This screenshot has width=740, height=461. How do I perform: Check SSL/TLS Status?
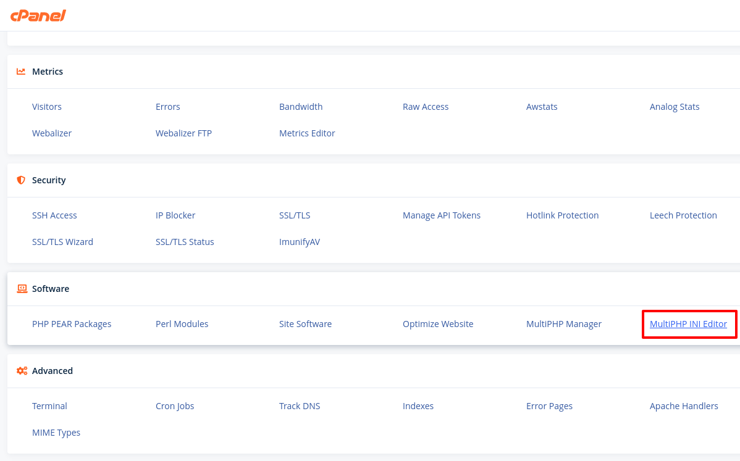click(x=185, y=241)
